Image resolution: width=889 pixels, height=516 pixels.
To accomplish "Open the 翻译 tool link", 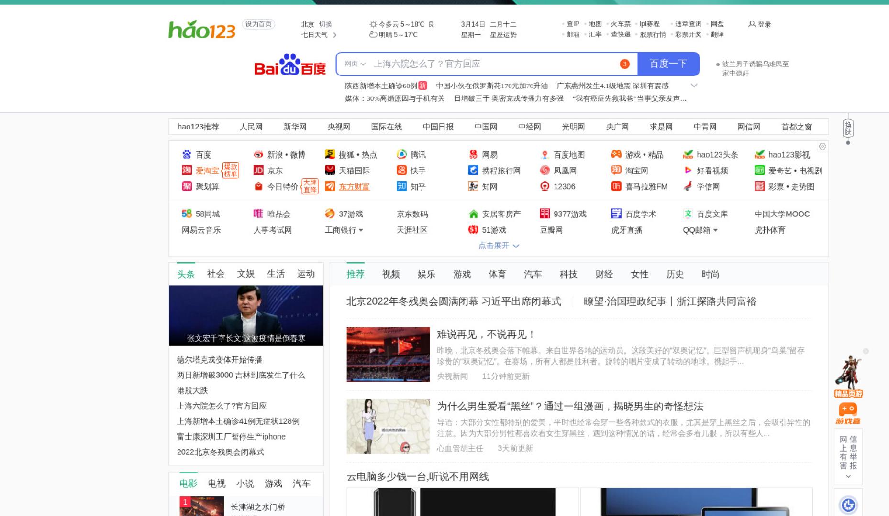I will pyautogui.click(x=717, y=34).
